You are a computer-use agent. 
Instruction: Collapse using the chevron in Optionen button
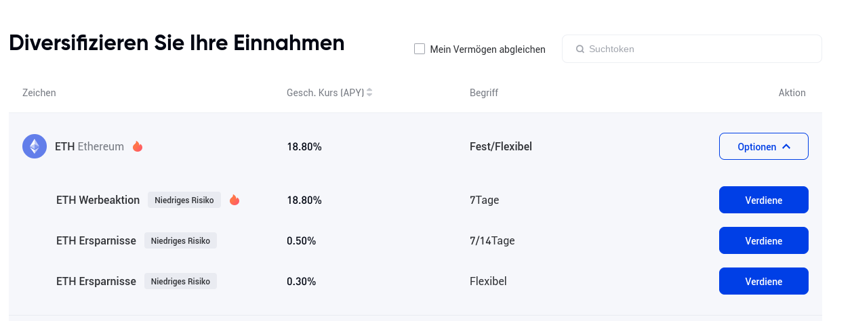786,146
